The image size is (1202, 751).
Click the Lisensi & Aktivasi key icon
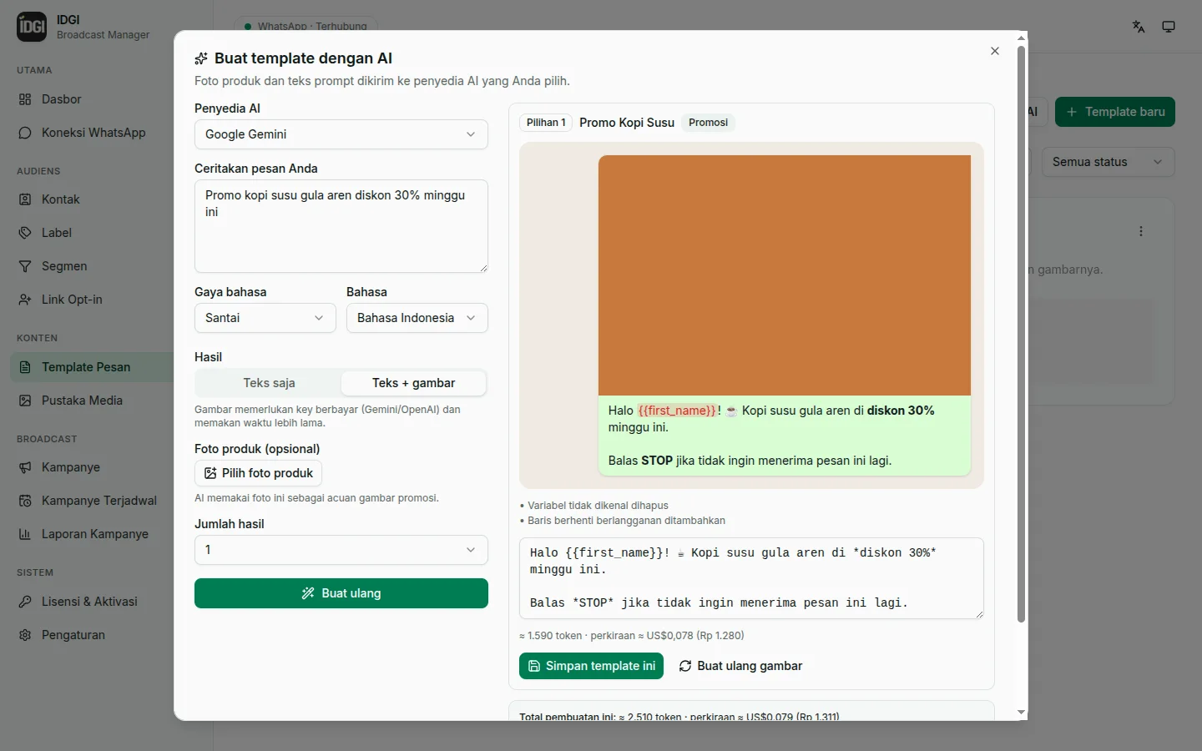coord(25,602)
